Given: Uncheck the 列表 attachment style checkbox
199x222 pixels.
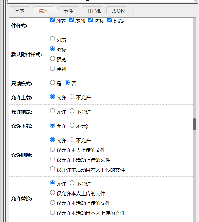Looking at the screenshot, I should click(52, 20).
